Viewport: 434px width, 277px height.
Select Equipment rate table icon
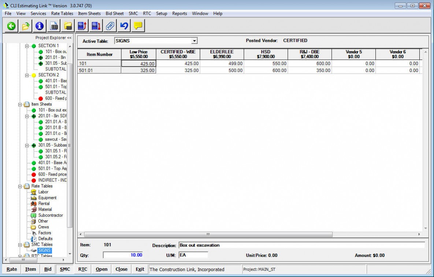coord(33,198)
